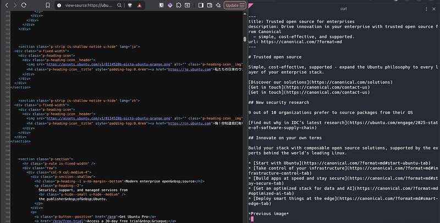Click 'Modern enterprise open&nbsp;source' heading text
Image resolution: width=440 pixels, height=223 pixels.
click(x=160, y=181)
